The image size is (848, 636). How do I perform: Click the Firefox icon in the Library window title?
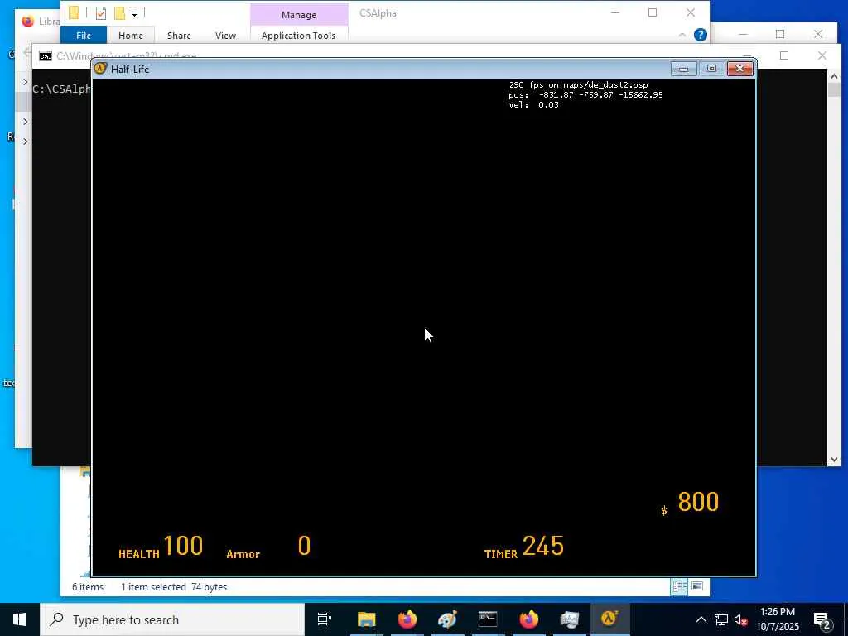click(x=27, y=21)
